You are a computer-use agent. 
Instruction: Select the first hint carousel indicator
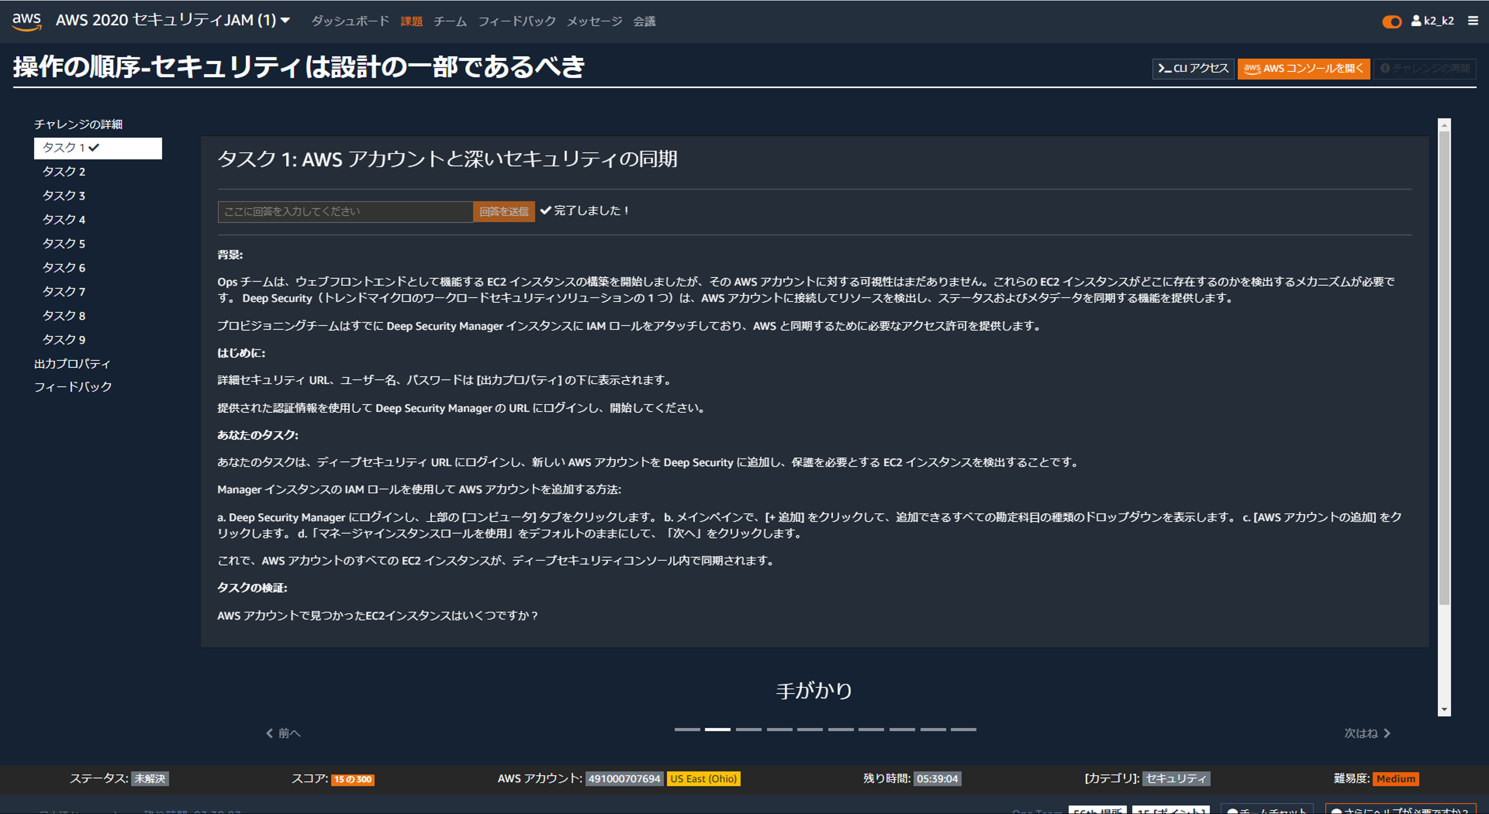click(687, 730)
